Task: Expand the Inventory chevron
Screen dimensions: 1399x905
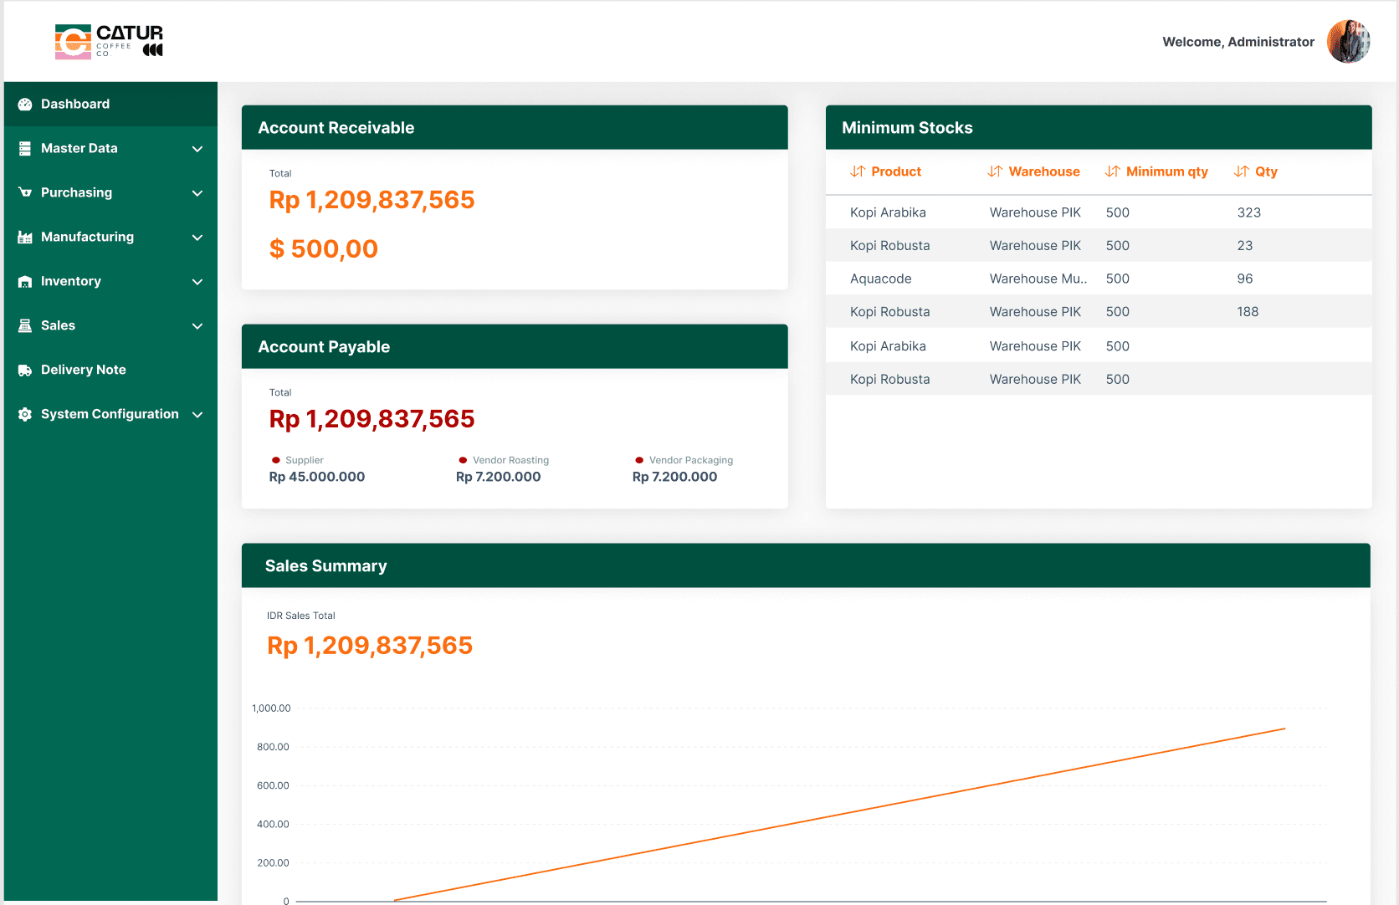Action: click(x=197, y=282)
